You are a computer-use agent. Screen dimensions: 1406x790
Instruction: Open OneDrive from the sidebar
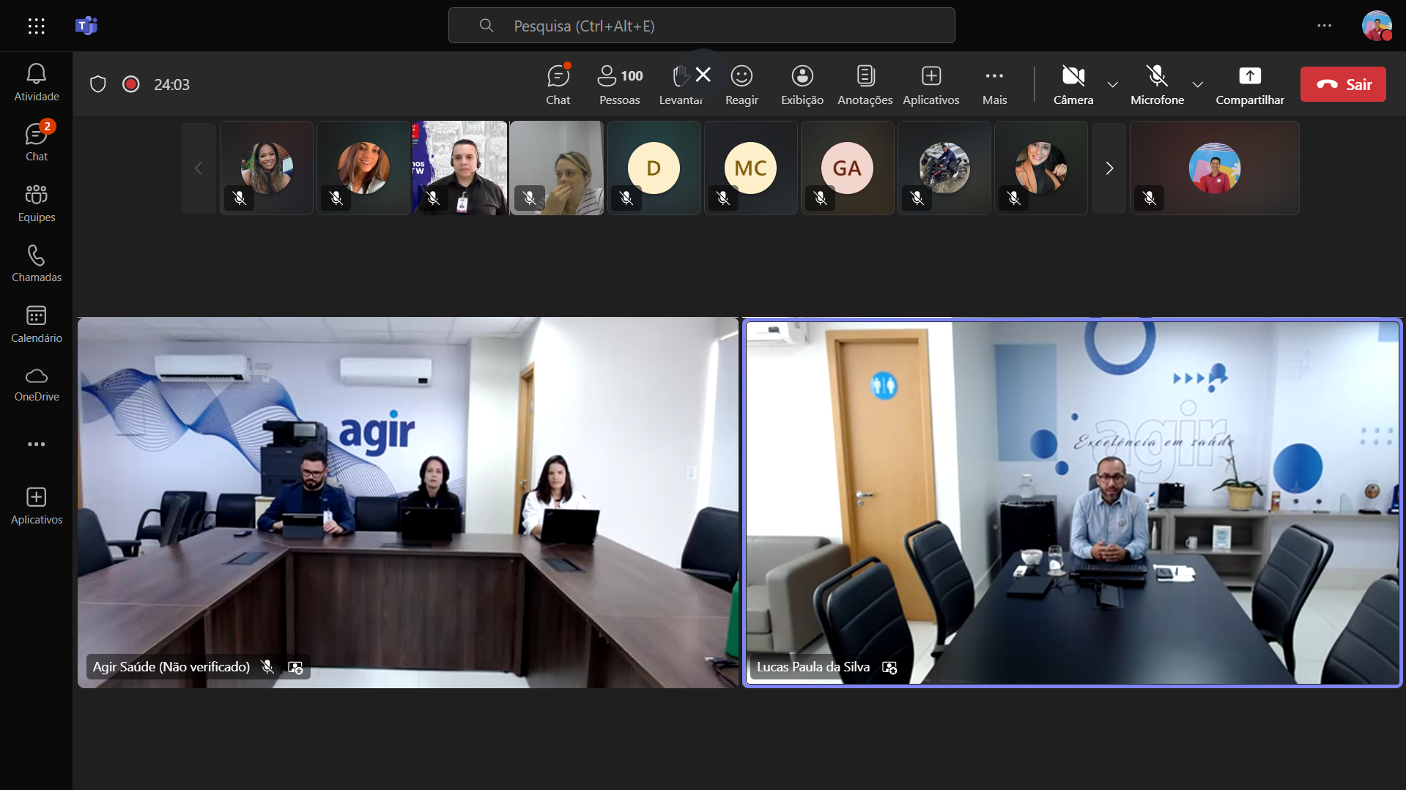37,384
